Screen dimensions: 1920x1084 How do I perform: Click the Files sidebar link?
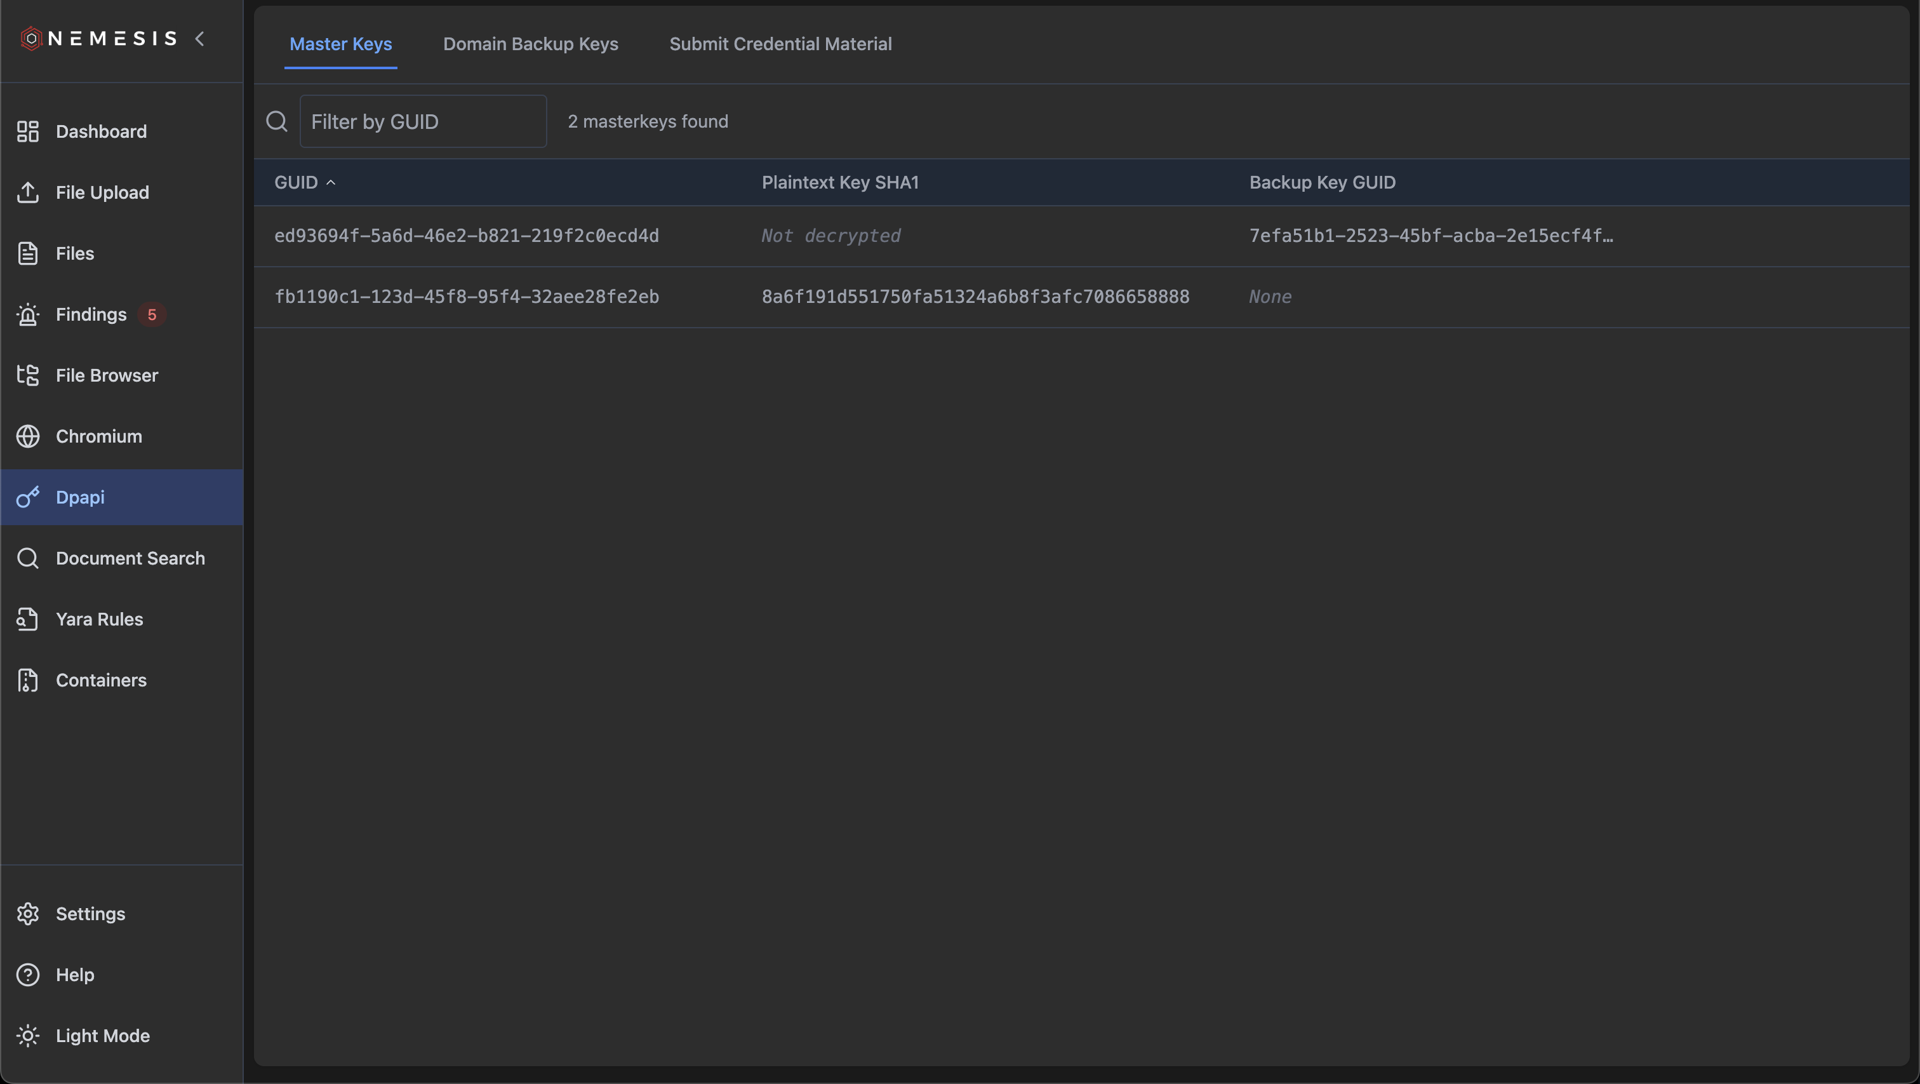(x=74, y=253)
